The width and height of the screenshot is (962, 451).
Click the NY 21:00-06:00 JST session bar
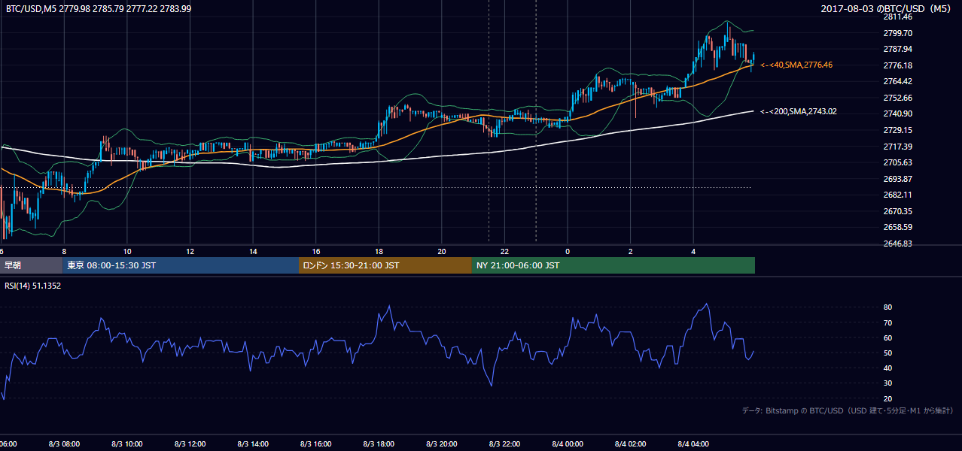613,265
